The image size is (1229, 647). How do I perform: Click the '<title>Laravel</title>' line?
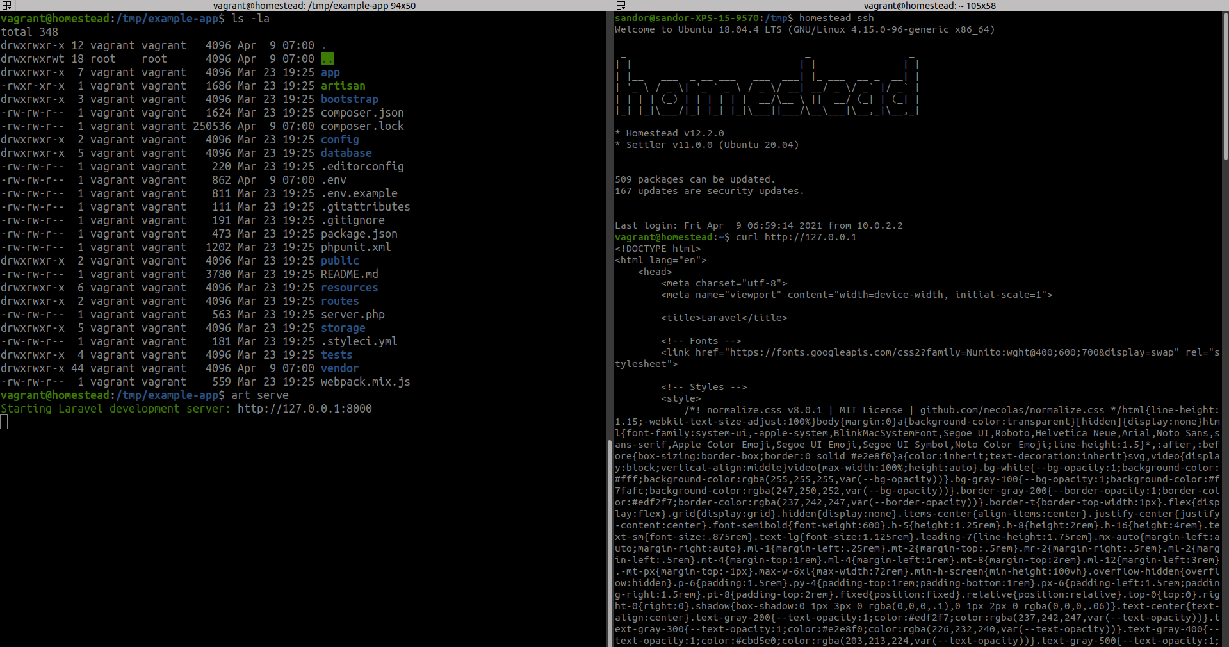pos(724,318)
